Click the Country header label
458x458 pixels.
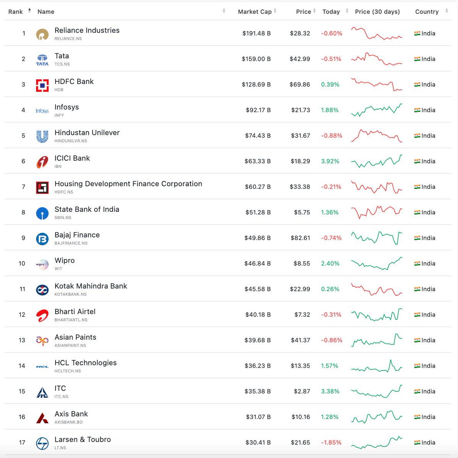tap(427, 12)
